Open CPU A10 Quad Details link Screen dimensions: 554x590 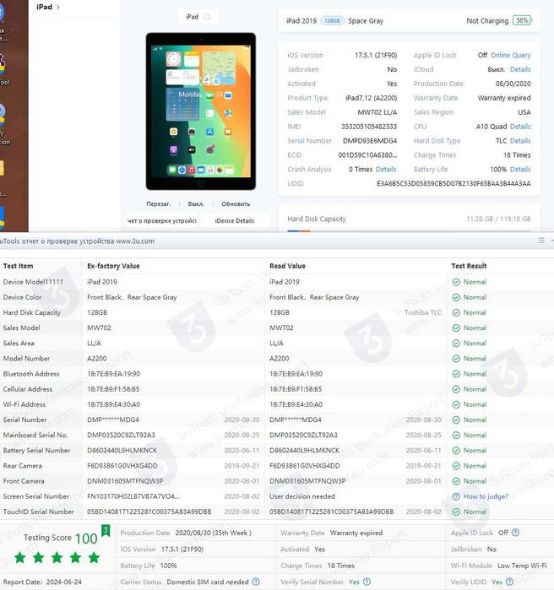[520, 127]
